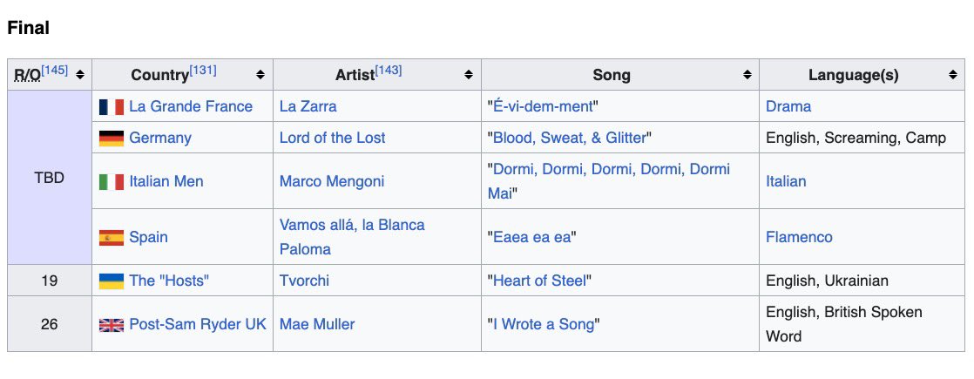Sort table by Language(s) column arrows

953,75
